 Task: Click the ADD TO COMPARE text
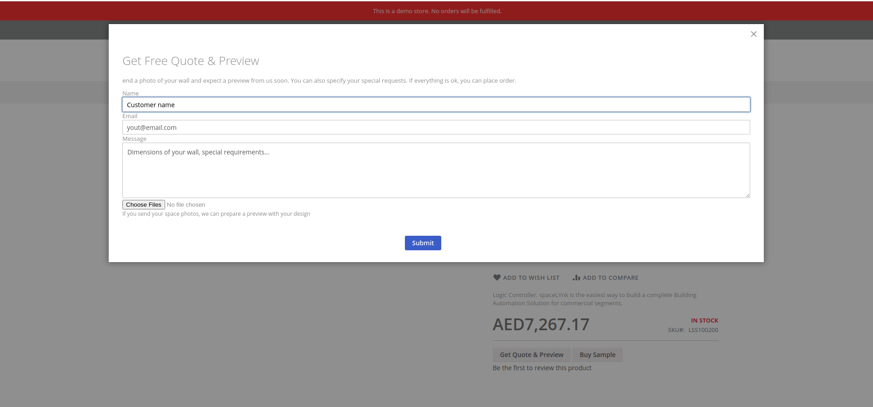coord(611,278)
